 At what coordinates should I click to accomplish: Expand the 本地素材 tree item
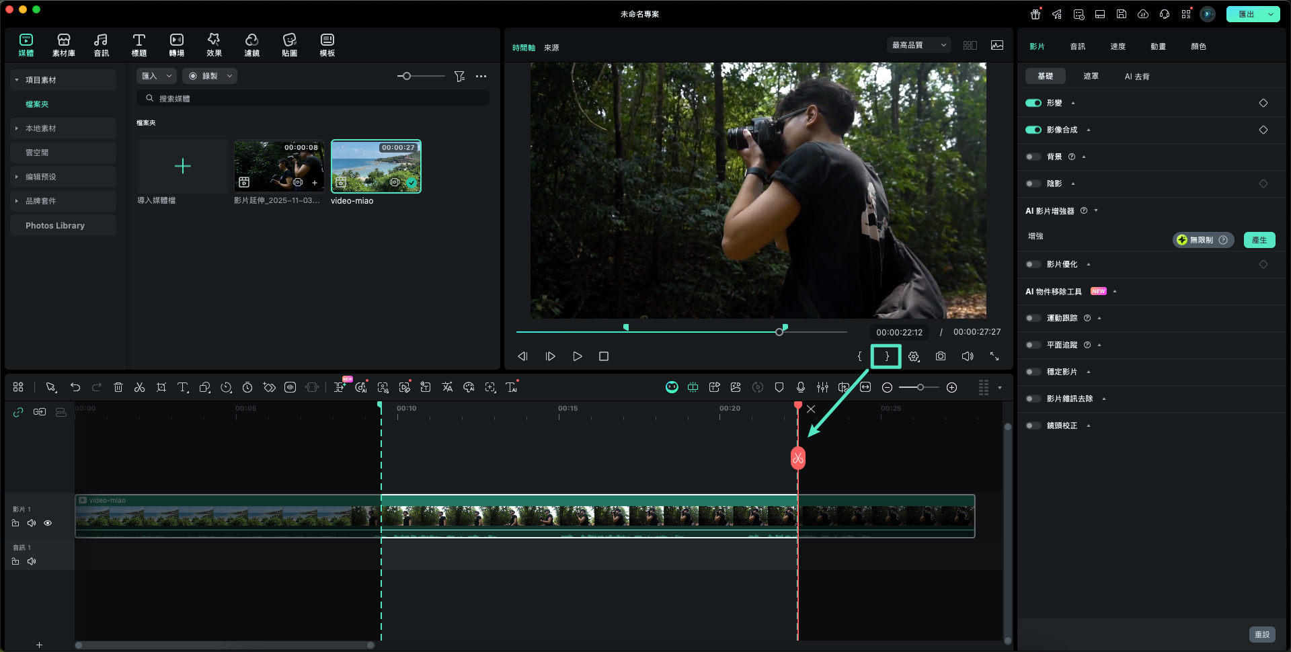pos(17,128)
